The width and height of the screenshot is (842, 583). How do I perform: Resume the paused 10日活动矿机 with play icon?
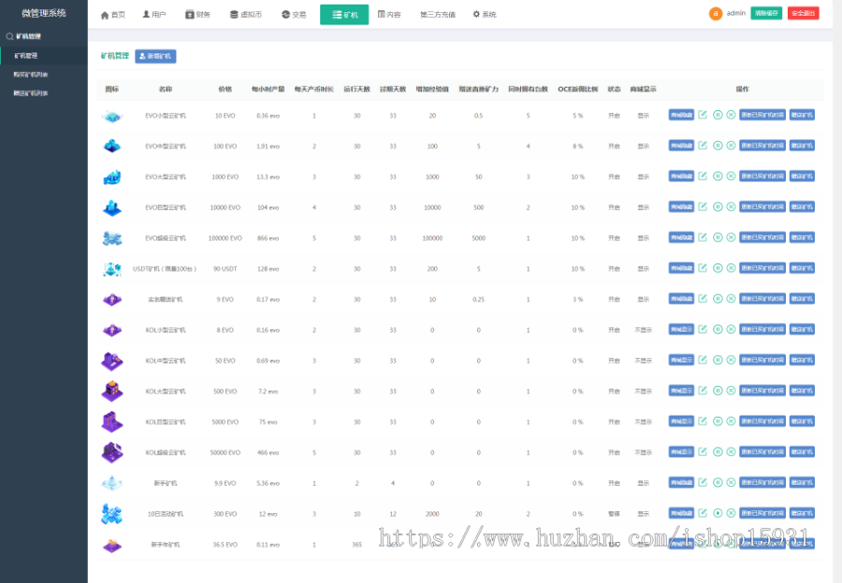pos(717,513)
